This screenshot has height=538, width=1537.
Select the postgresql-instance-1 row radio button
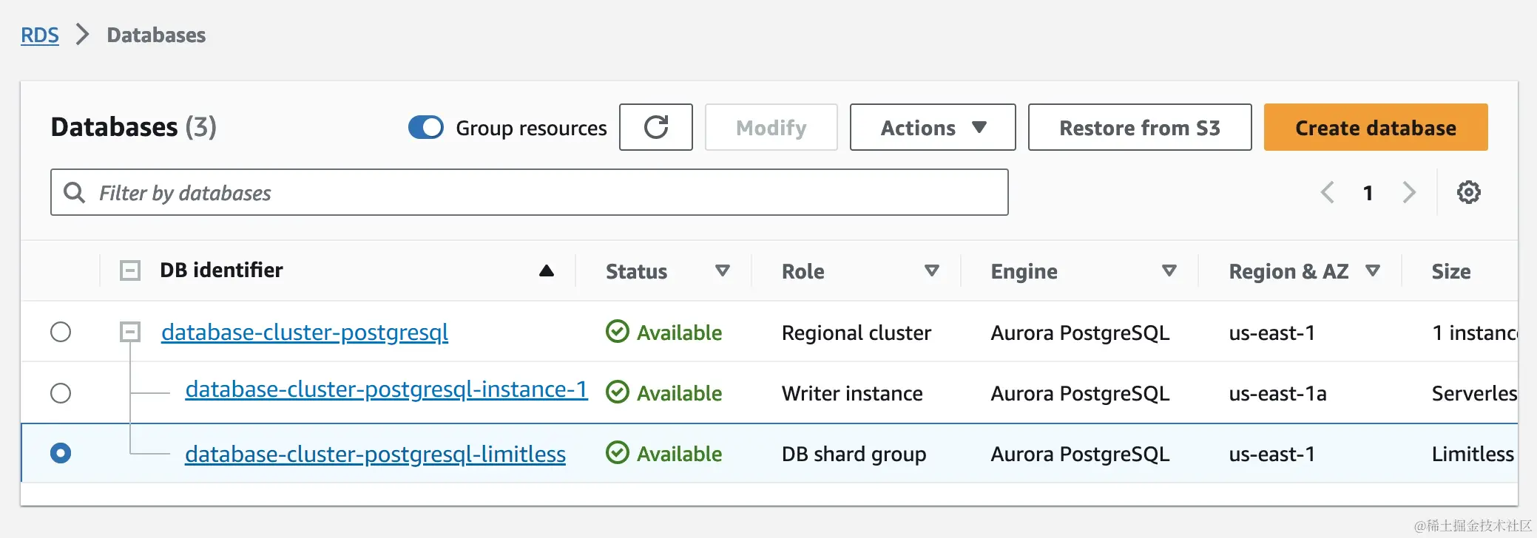(61, 392)
